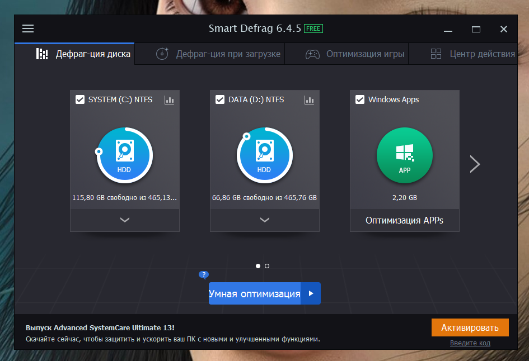The height and width of the screenshot is (361, 529).
Task: Open the hamburger main menu
Action: click(28, 28)
